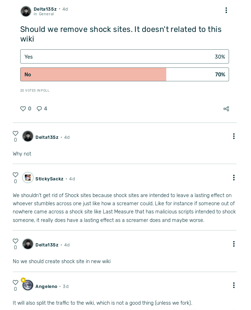Click the post author's avatar at top
This screenshot has width=251, height=310.
pos(26,11)
